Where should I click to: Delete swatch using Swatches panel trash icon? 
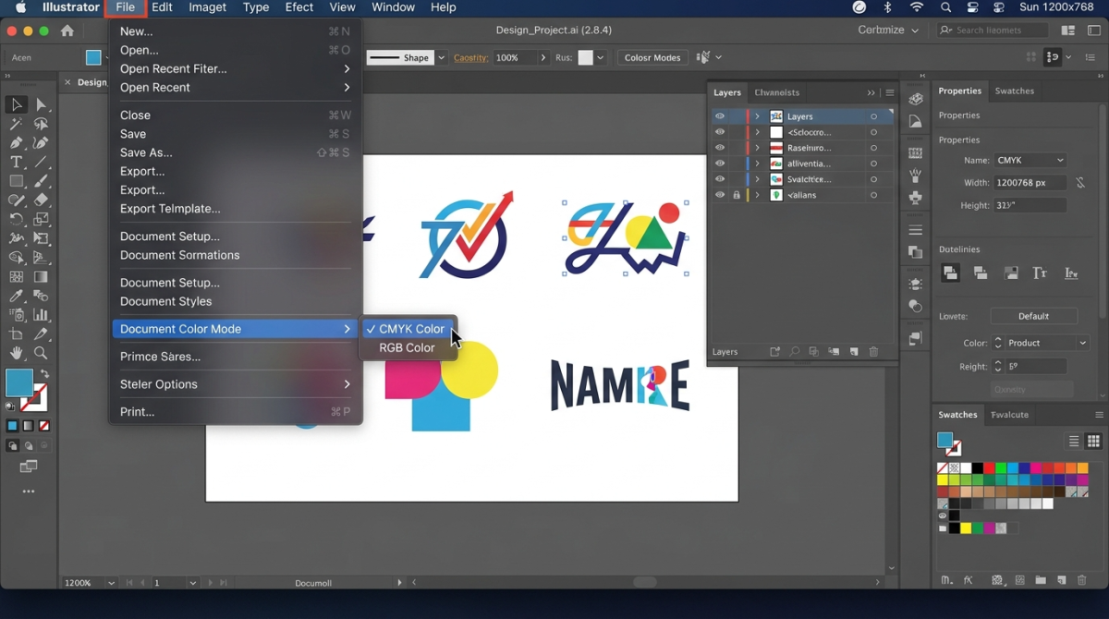point(1082,580)
